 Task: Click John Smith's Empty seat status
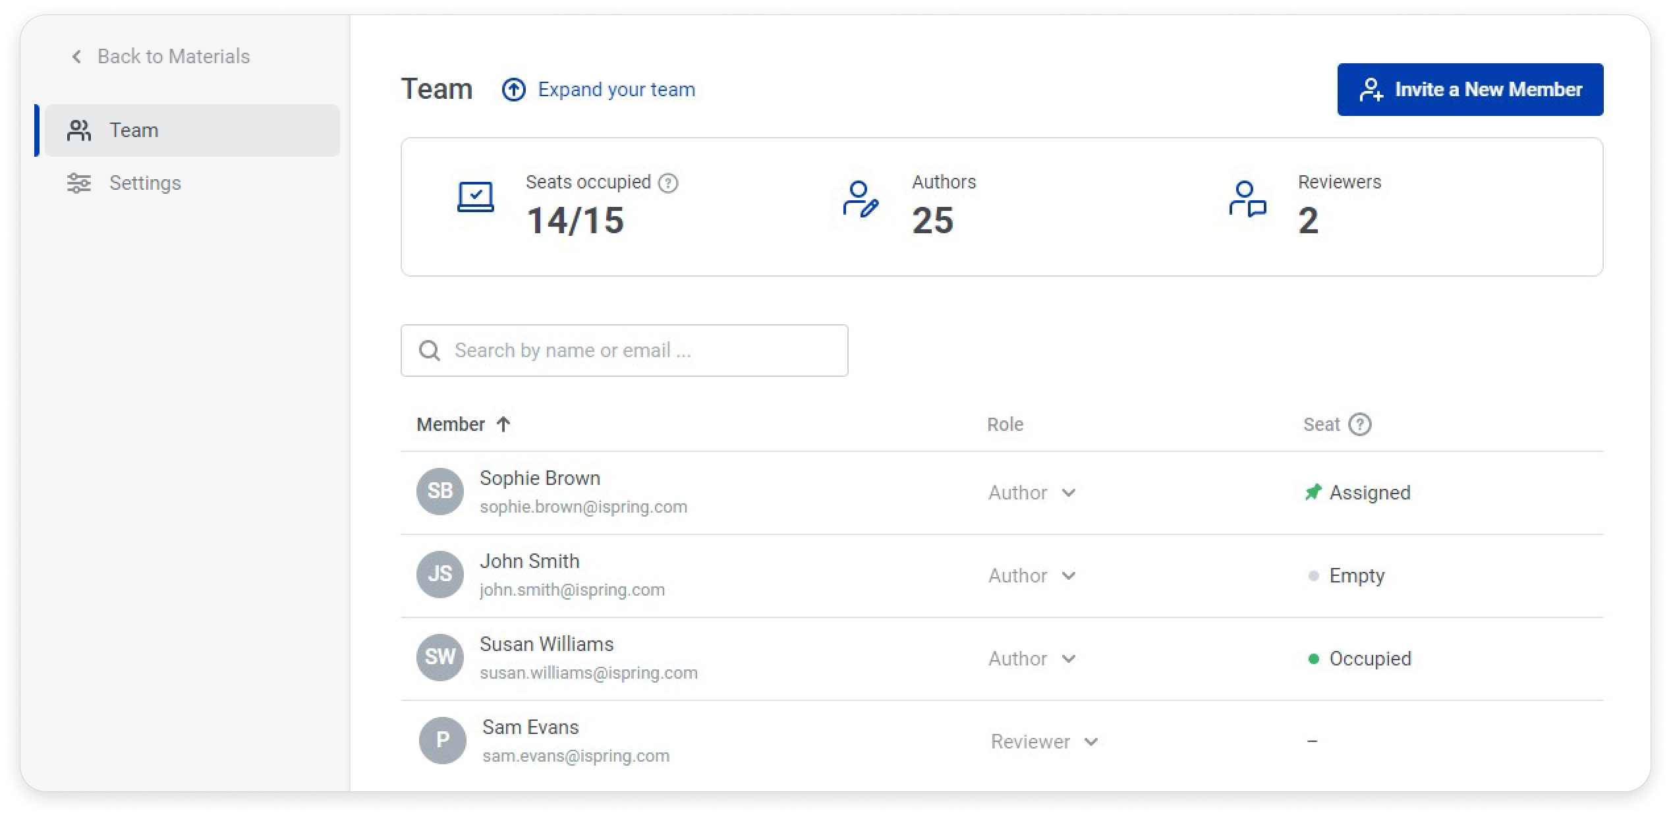tap(1357, 576)
